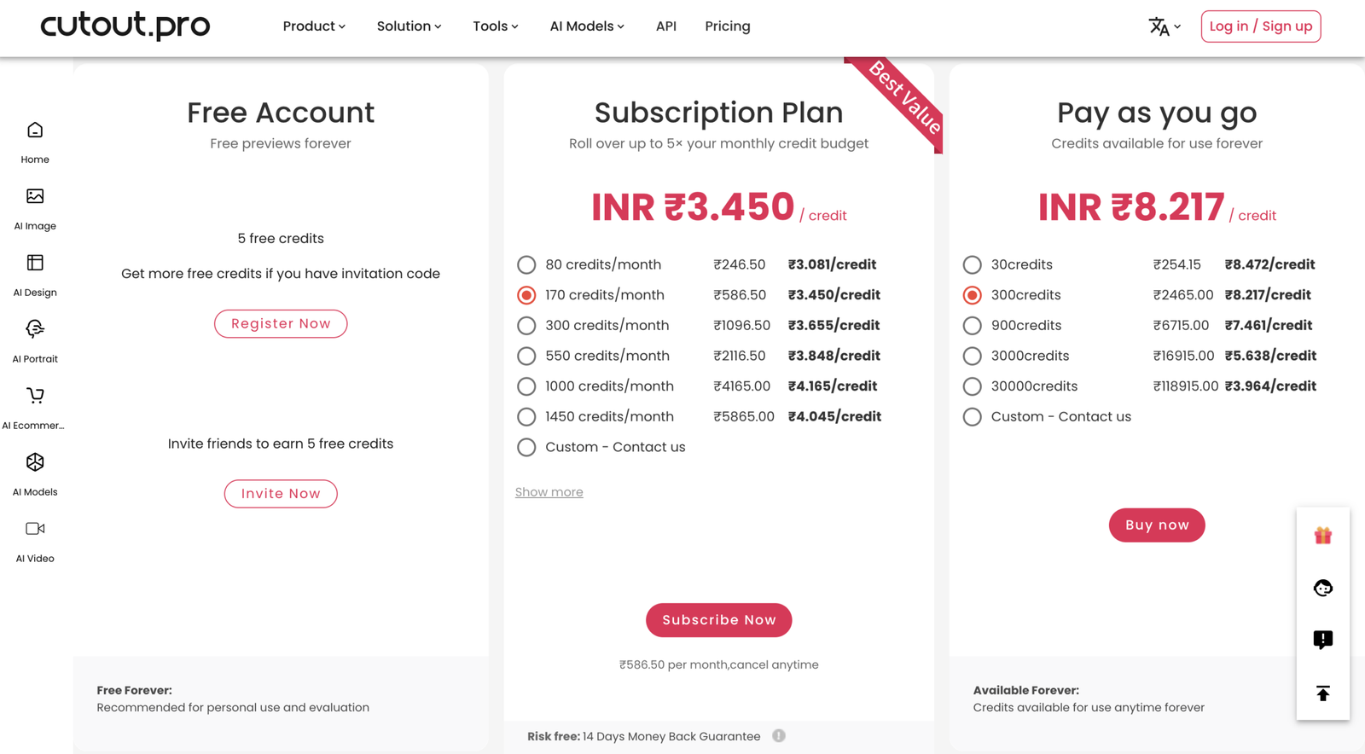The image size is (1365, 754).
Task: Open the AI Video camera icon
Action: [35, 529]
